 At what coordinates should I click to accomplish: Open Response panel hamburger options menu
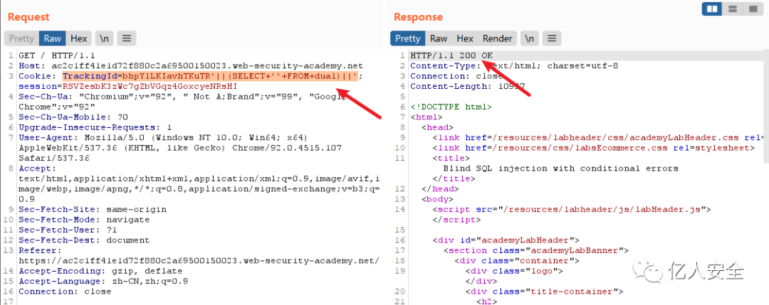(x=553, y=38)
